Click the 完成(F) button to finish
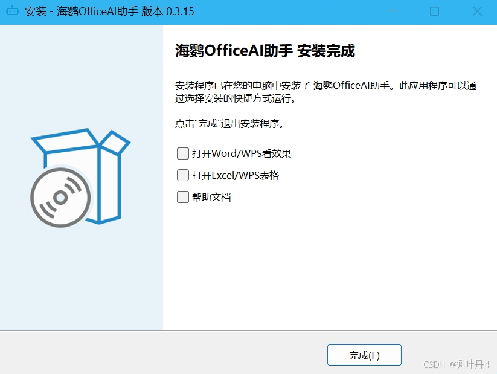 click(x=364, y=355)
